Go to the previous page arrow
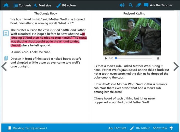 click(4, 66)
